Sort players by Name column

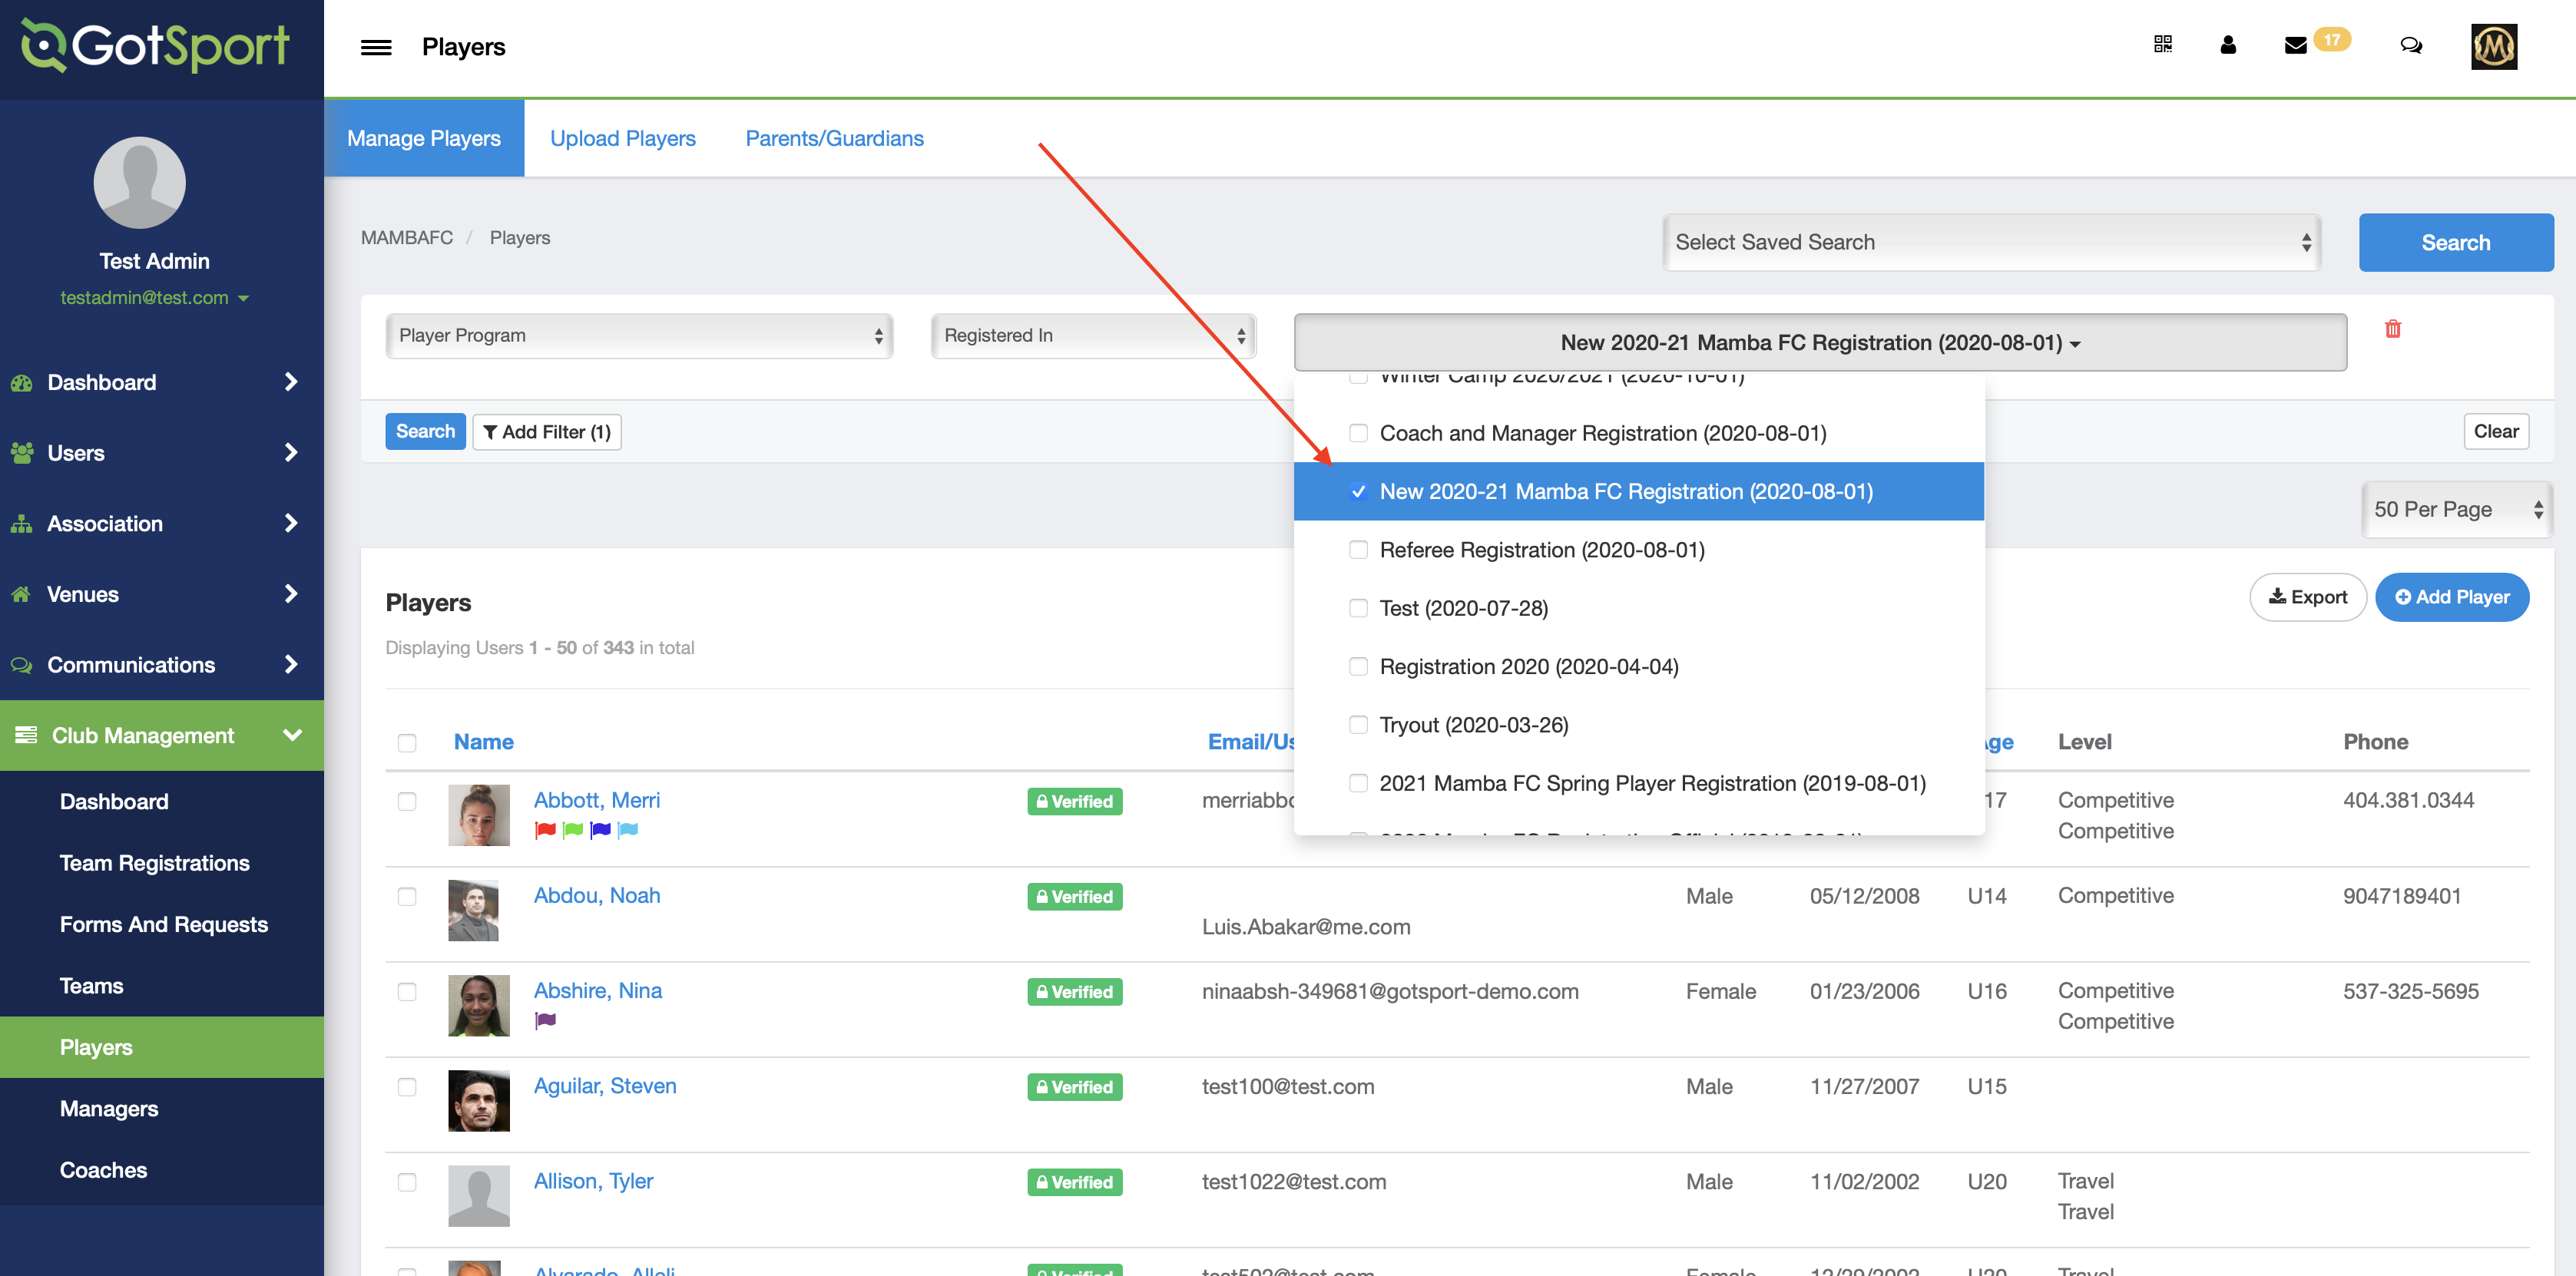coord(483,742)
